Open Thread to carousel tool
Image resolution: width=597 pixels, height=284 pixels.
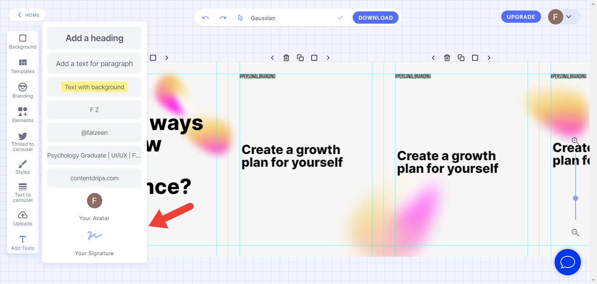tap(23, 141)
